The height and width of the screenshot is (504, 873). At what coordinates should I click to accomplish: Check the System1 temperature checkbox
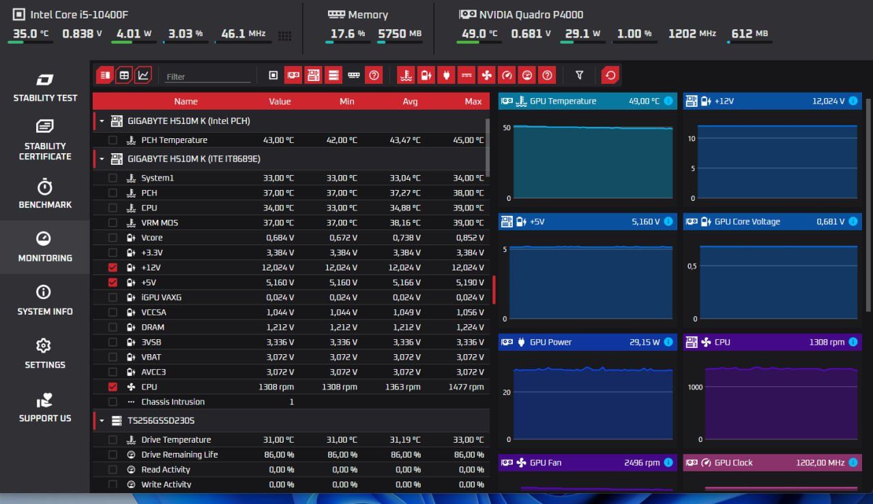click(113, 178)
